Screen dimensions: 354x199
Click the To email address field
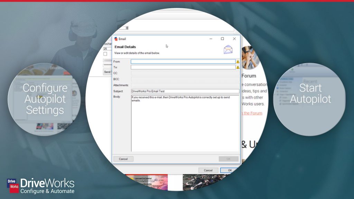183,67
